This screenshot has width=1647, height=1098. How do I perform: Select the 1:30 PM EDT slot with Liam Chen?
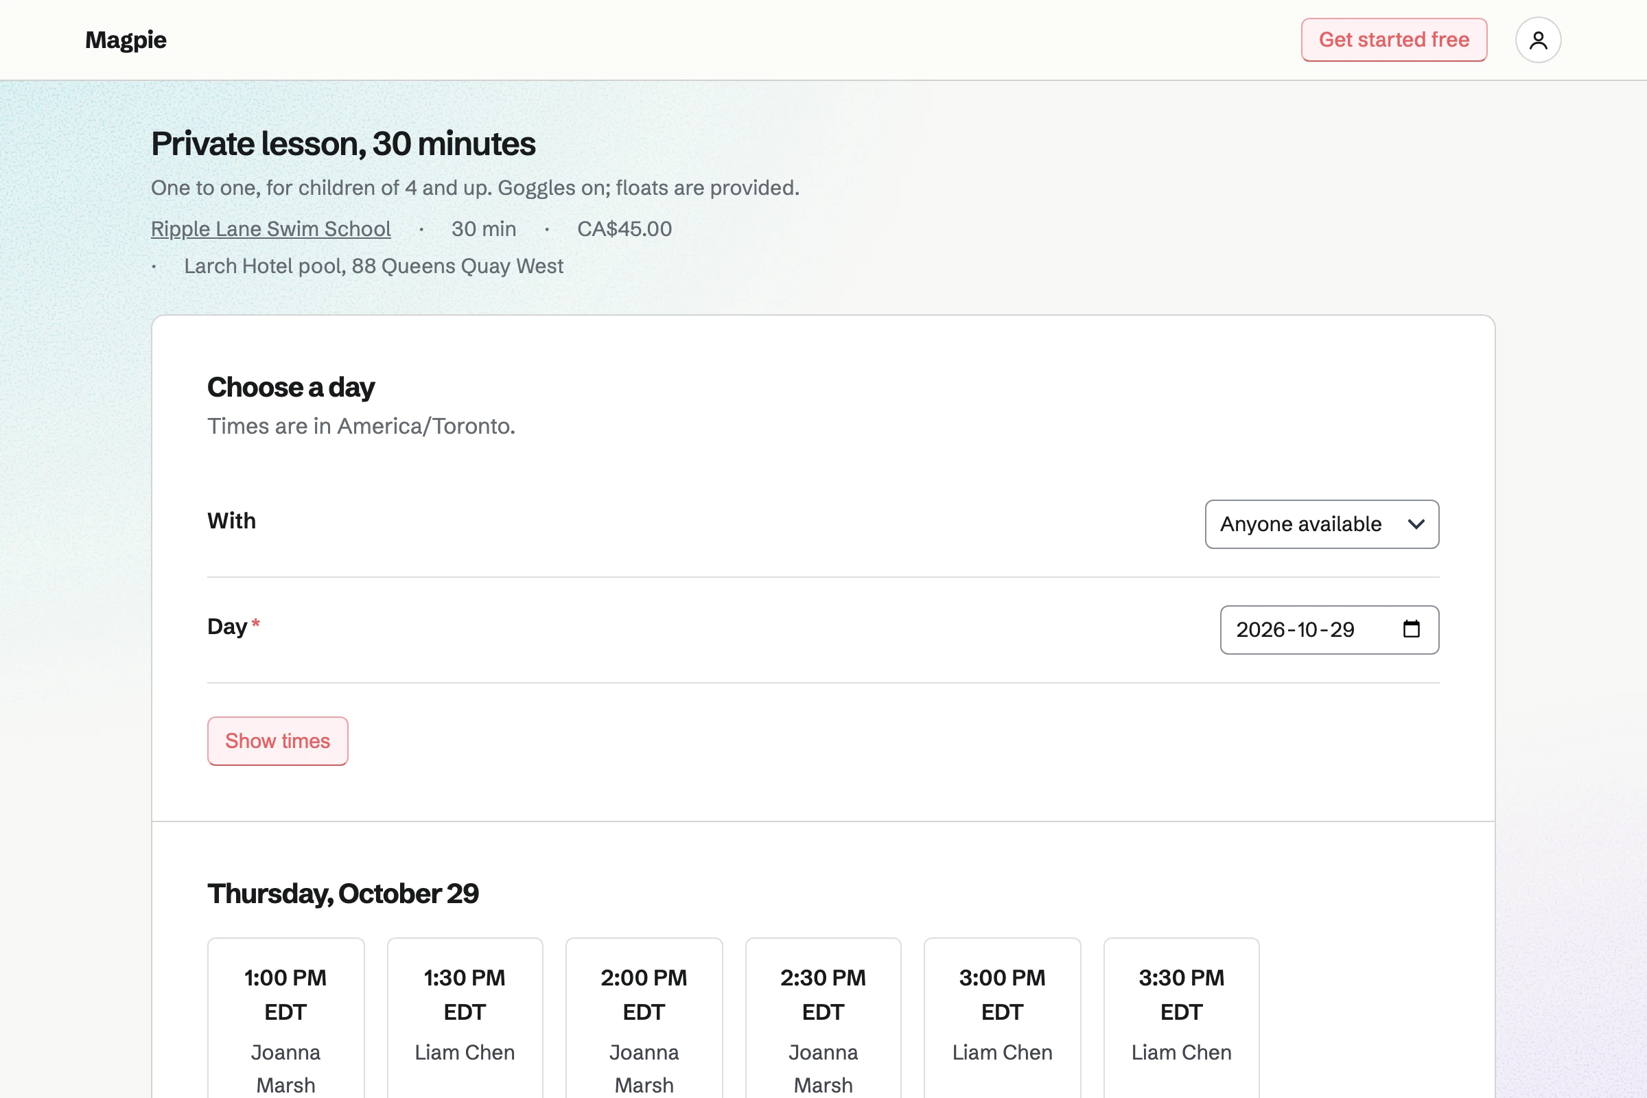(465, 1018)
